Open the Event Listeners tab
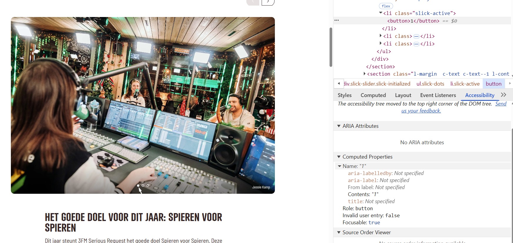The height and width of the screenshot is (243, 513). pyautogui.click(x=438, y=95)
